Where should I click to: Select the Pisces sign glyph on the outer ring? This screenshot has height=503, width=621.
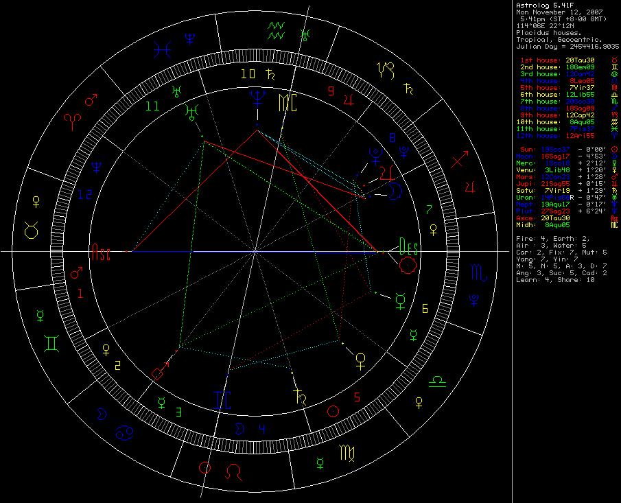[x=163, y=48]
